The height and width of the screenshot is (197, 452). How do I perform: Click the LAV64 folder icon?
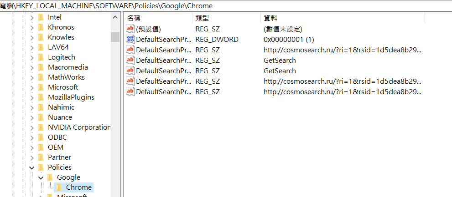coord(41,47)
